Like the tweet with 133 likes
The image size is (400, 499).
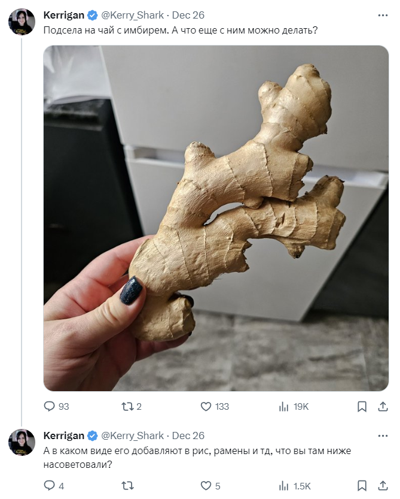215,406
